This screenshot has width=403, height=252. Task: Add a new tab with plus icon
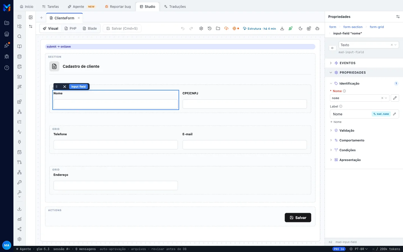point(41,18)
